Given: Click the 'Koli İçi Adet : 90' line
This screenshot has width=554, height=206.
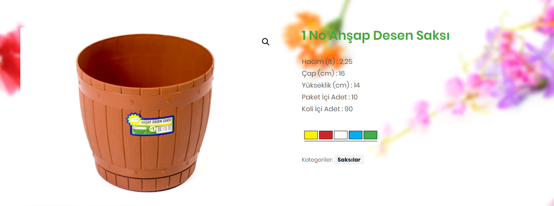Looking at the screenshot, I should [x=327, y=109].
